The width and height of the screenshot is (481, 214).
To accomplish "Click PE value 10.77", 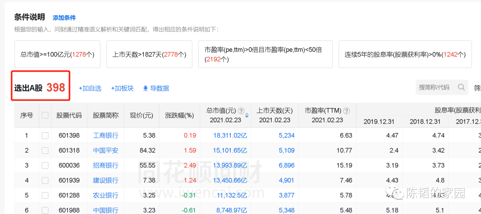I will pyautogui.click(x=344, y=150).
